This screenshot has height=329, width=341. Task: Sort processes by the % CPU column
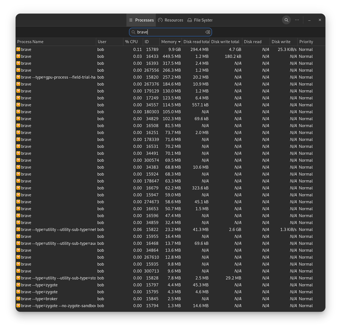[132, 42]
